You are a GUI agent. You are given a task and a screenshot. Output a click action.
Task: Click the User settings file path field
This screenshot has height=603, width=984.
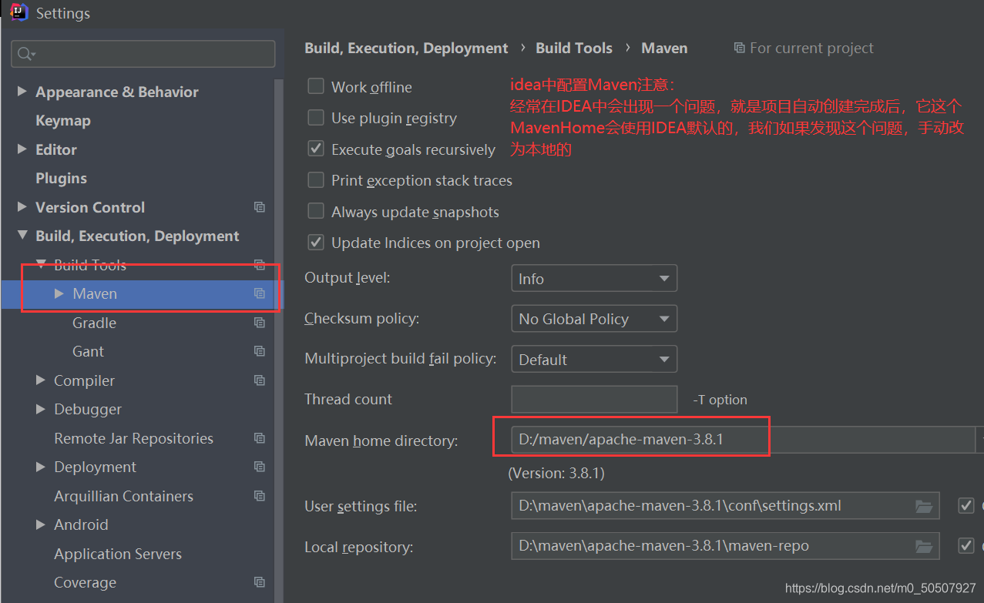pos(725,506)
